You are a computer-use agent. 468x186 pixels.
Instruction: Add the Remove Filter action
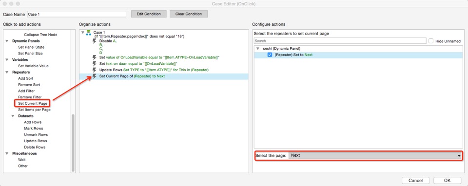point(30,97)
